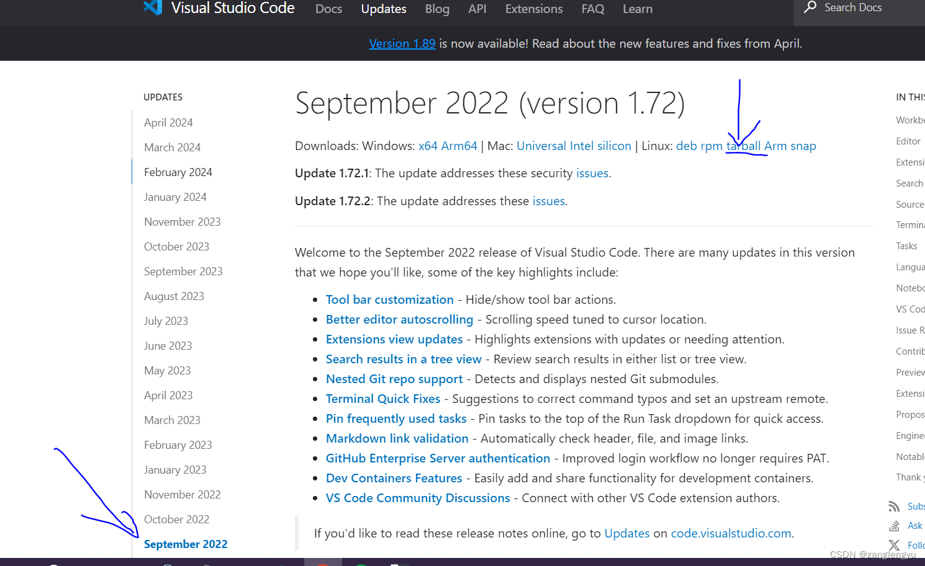The image size is (925, 566).
Task: Go to the Blog page
Action: click(x=437, y=9)
